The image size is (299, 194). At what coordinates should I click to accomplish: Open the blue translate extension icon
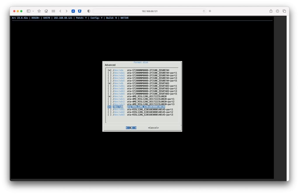click(x=73, y=11)
